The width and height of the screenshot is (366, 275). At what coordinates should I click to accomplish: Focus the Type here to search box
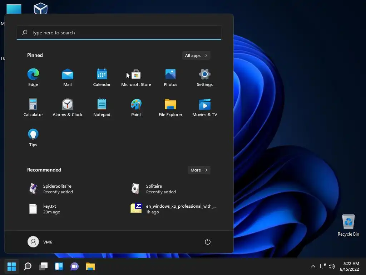[119, 33]
